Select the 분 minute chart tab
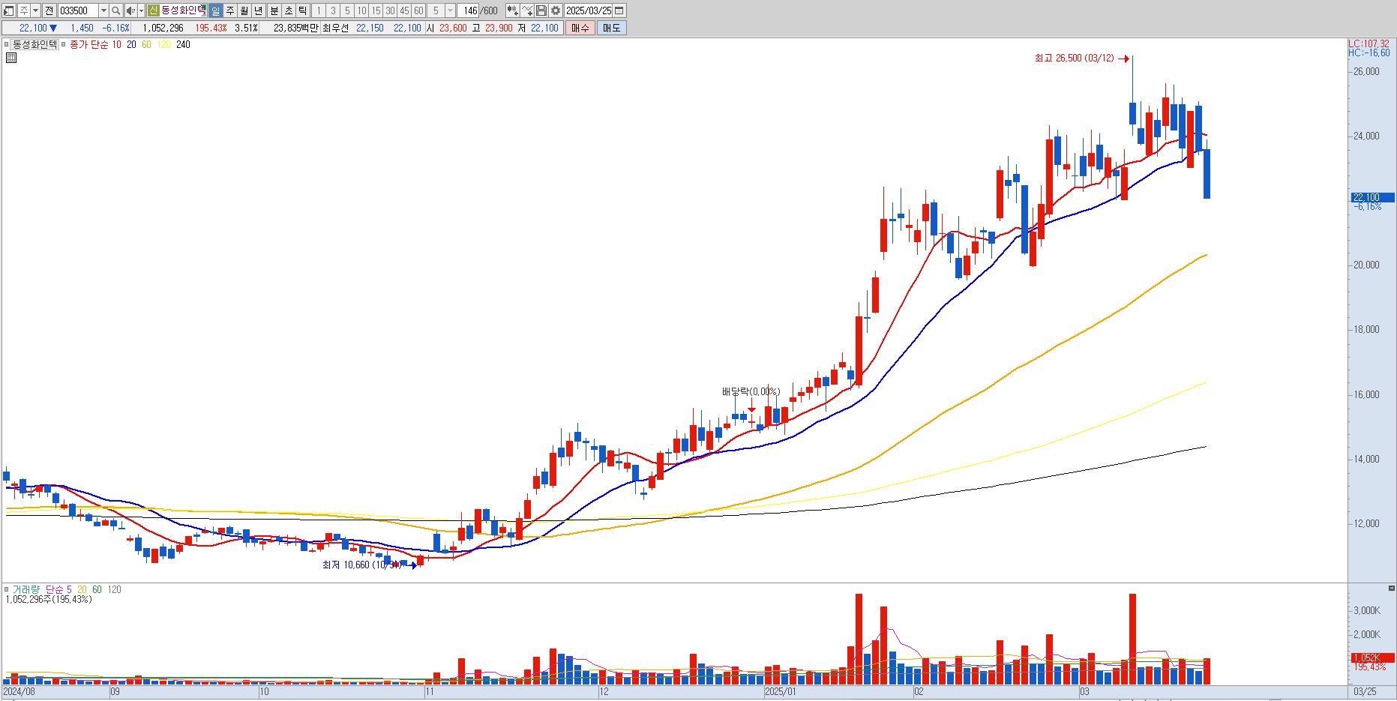The width and height of the screenshot is (1397, 701). coord(274,10)
